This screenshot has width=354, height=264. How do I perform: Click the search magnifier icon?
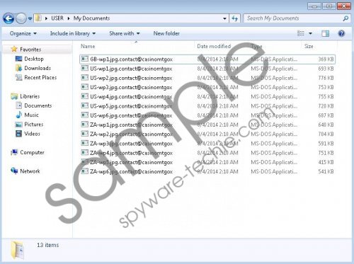click(x=346, y=18)
